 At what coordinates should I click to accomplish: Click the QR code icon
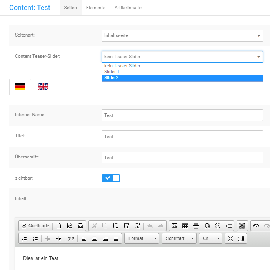pos(242,226)
